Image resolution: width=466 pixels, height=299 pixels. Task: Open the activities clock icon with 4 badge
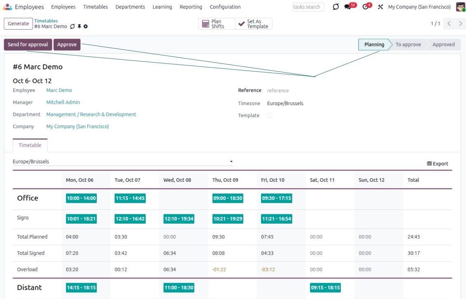click(x=365, y=7)
